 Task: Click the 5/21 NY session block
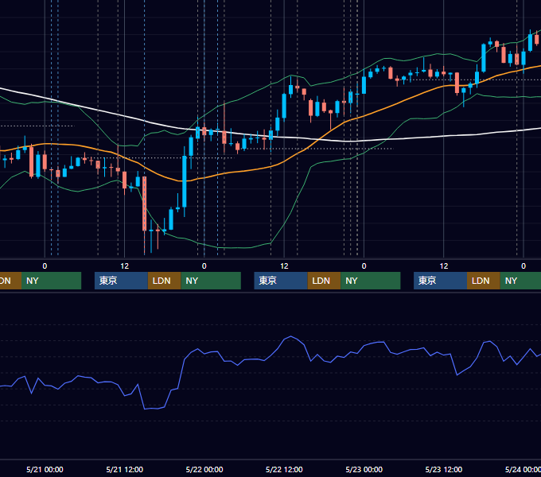pyautogui.click(x=211, y=281)
